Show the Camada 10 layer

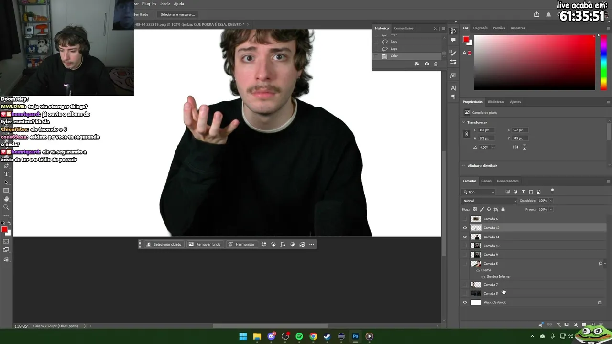coord(465,246)
